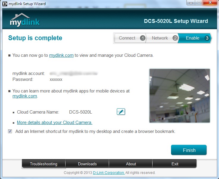Viewport: 219px width, 179px height.
Task: Select the Network step 2 tab
Action: pos(162,38)
